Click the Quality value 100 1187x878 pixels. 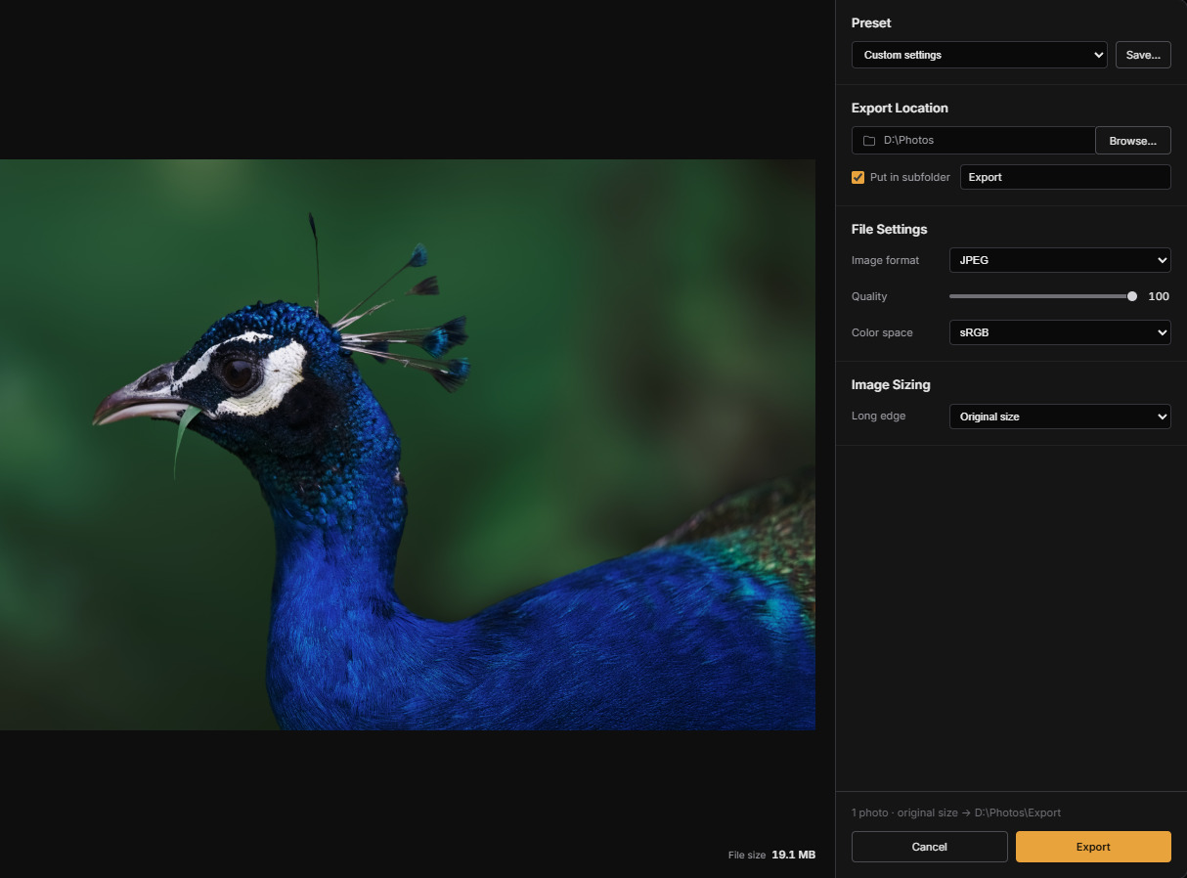tap(1158, 296)
